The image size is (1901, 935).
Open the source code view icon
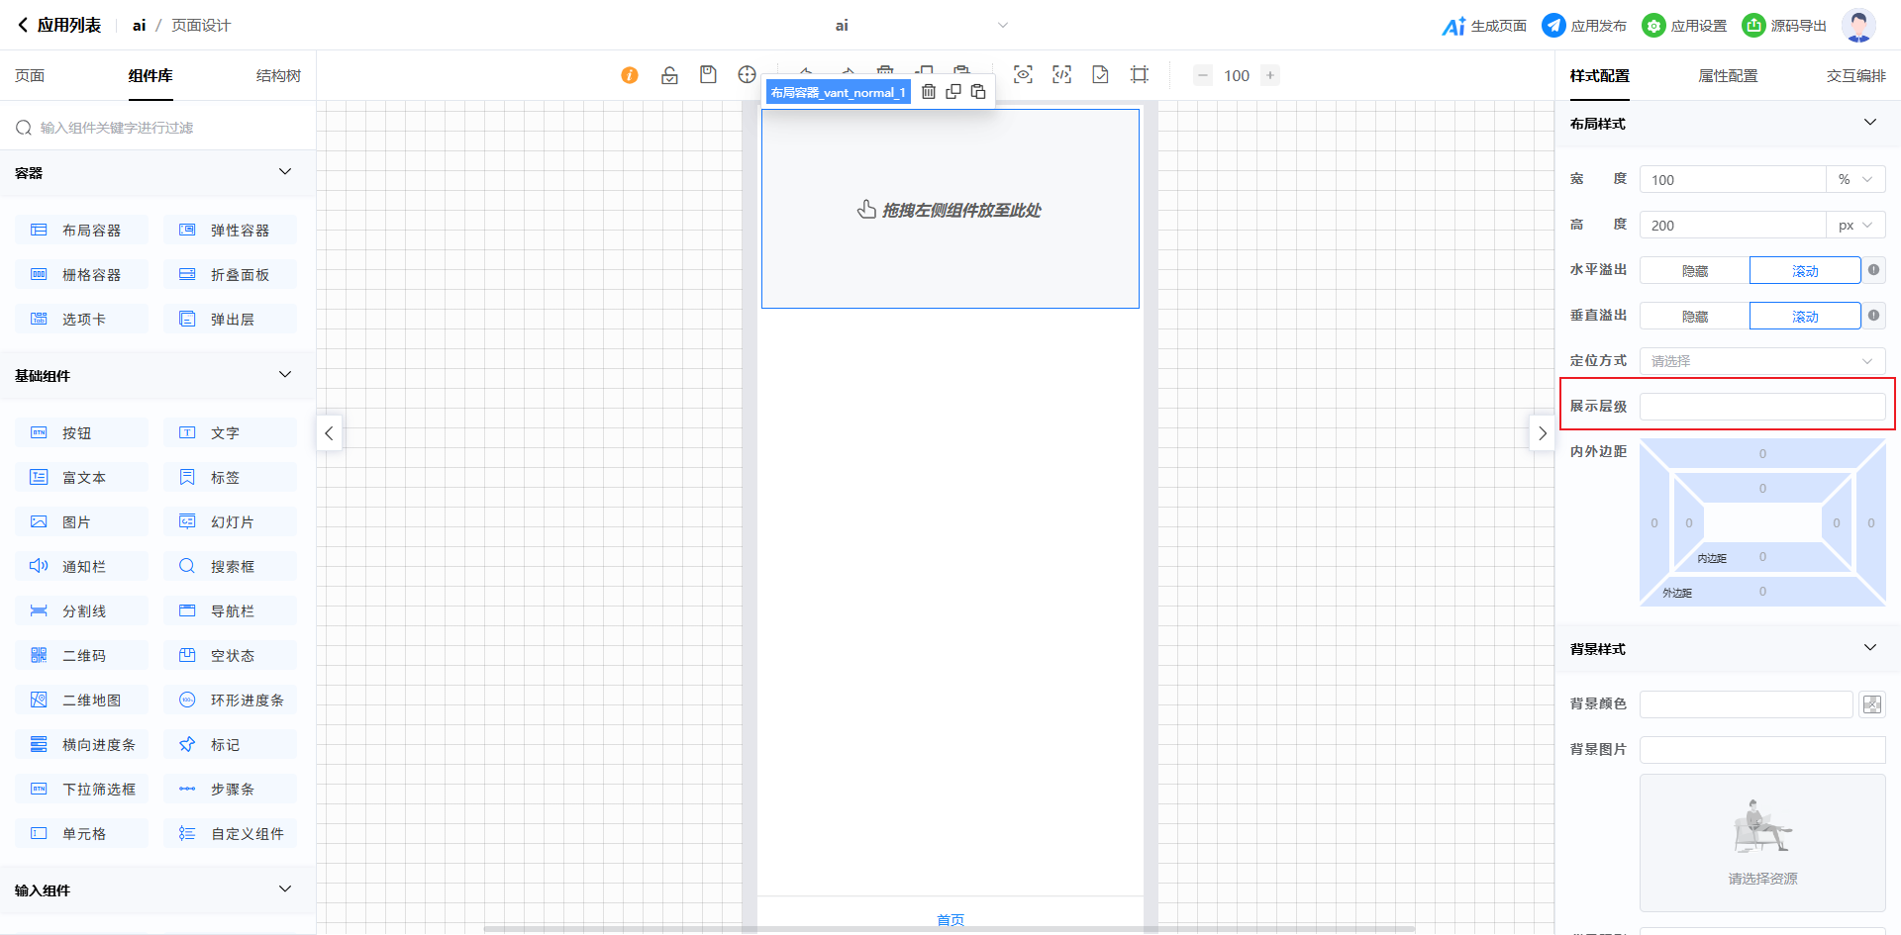click(1061, 75)
